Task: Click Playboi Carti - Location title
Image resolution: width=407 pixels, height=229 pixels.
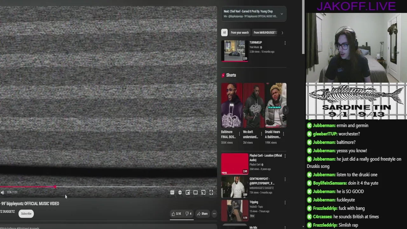Action: (266, 158)
